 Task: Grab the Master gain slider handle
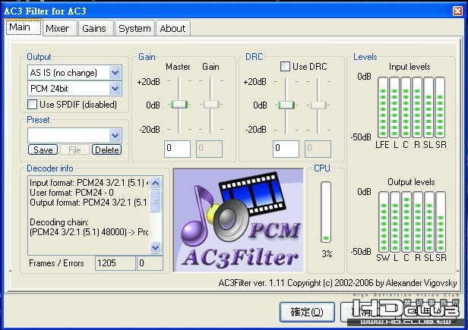coord(179,105)
